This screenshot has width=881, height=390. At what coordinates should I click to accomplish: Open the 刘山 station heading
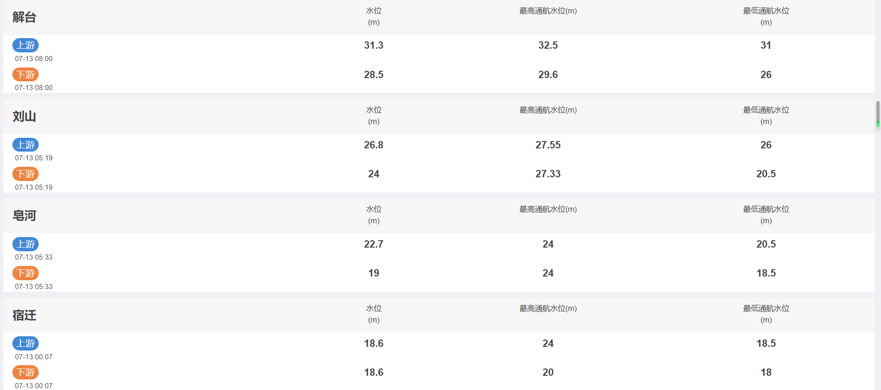pyautogui.click(x=24, y=117)
